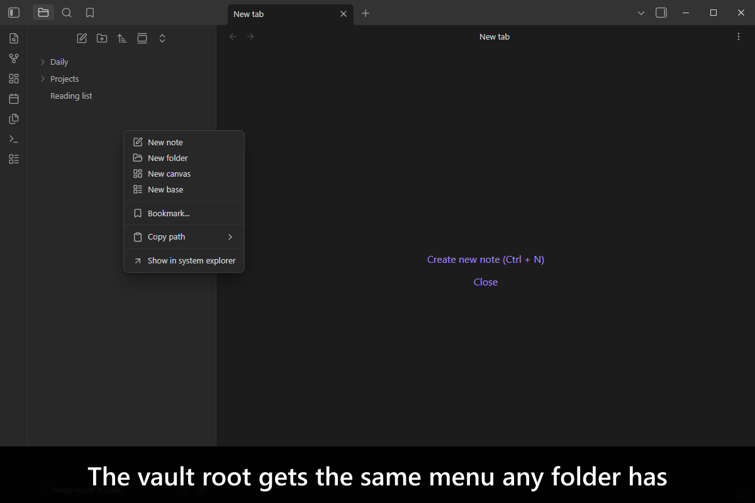
Task: Open the file explorer folder tab icon
Action: pos(43,13)
